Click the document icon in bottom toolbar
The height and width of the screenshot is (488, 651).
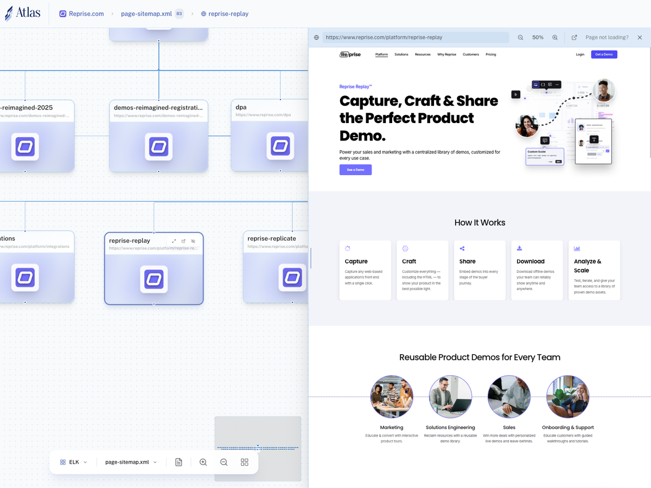pos(178,462)
